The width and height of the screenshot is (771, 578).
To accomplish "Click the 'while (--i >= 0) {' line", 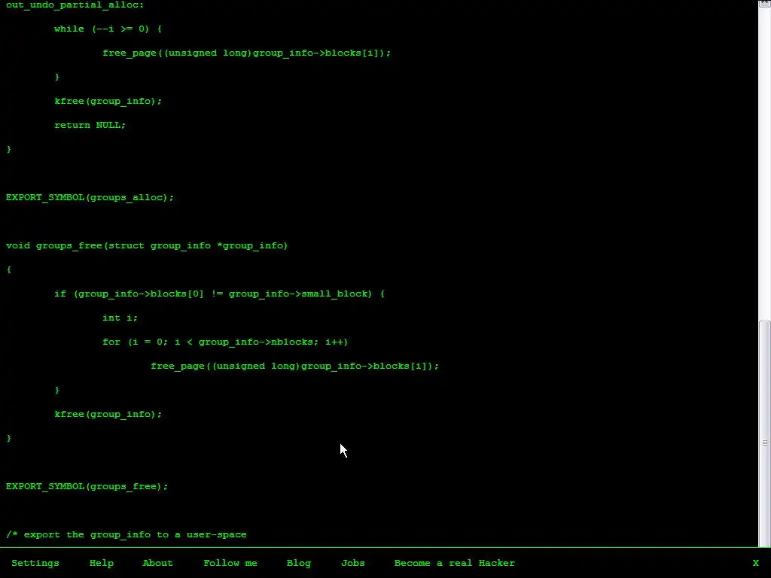I will click(x=108, y=29).
